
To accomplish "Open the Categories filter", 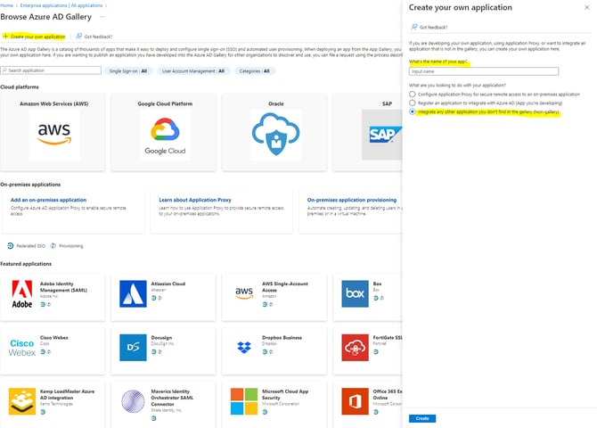I will (255, 71).
